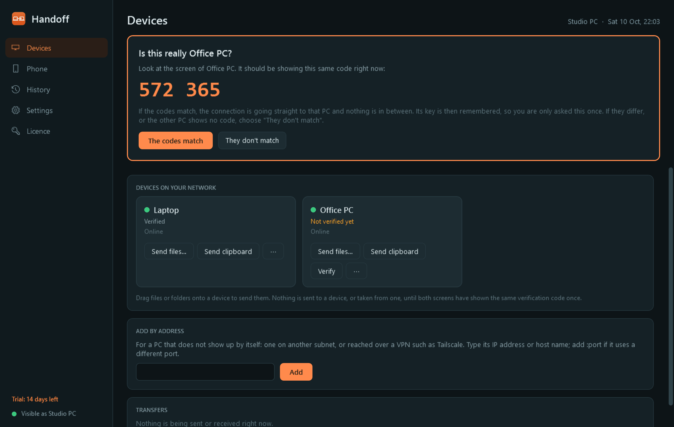This screenshot has width=674, height=427.
Task: Click the Office PC green status dot
Action: coord(313,210)
